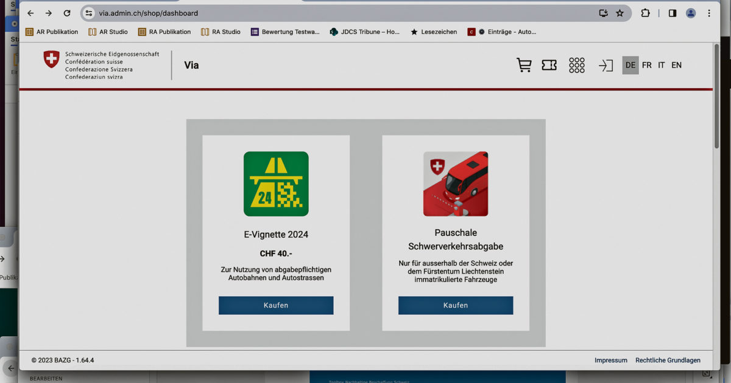The image size is (731, 383).
Task: Open the Bewertung Testwa... bookmark
Action: (x=285, y=32)
